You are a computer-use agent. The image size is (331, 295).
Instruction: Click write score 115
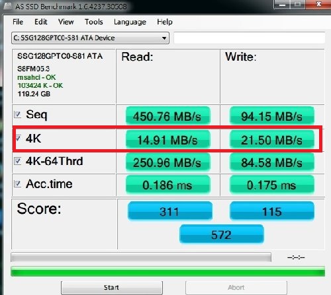(x=272, y=211)
